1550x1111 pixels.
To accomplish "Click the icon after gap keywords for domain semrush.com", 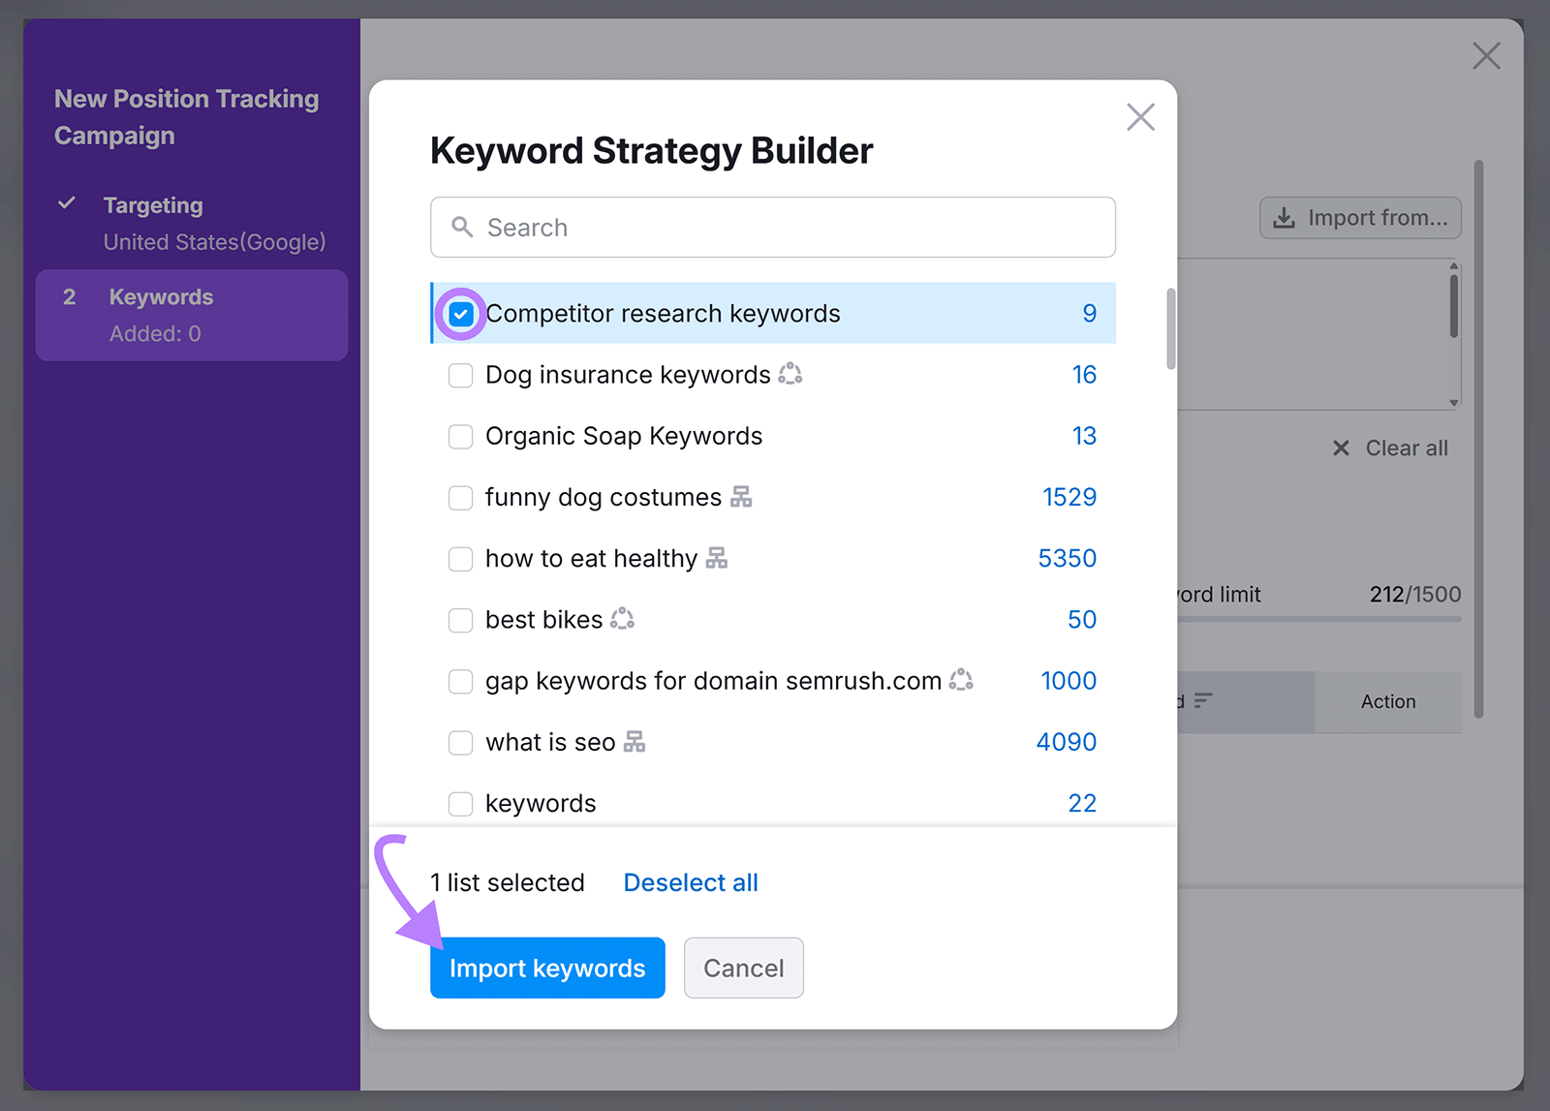I will pyautogui.click(x=960, y=680).
